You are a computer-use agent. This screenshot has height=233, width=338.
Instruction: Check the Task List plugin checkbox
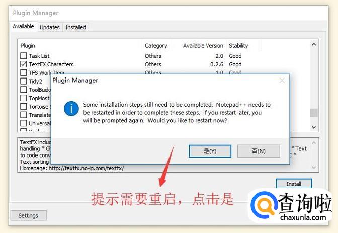[24, 56]
